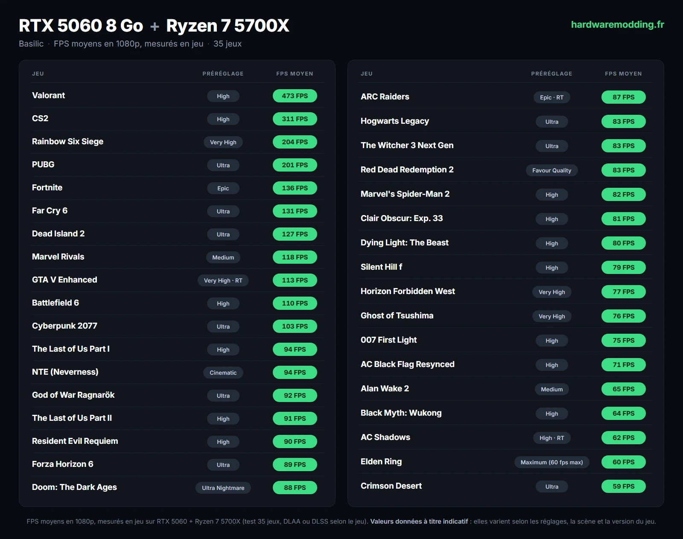Click Alan Wake 2 game name
683x539 pixels.
click(385, 389)
